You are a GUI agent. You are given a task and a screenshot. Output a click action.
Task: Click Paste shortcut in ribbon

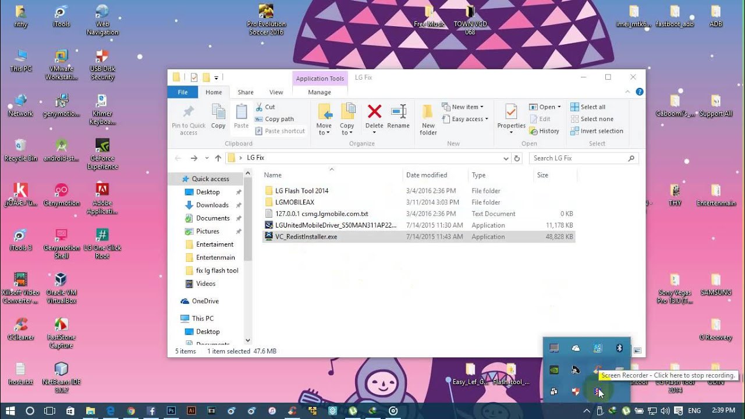(280, 131)
